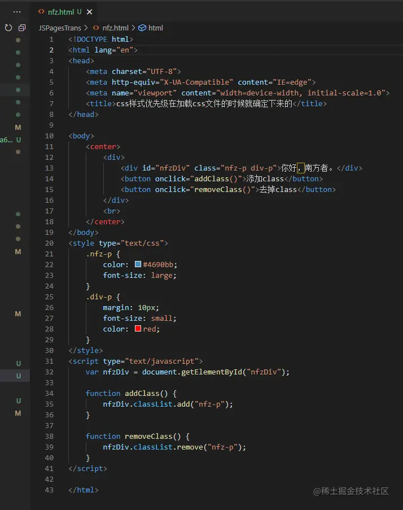Click 'text/javascript' type value on line 31

pos(161,361)
